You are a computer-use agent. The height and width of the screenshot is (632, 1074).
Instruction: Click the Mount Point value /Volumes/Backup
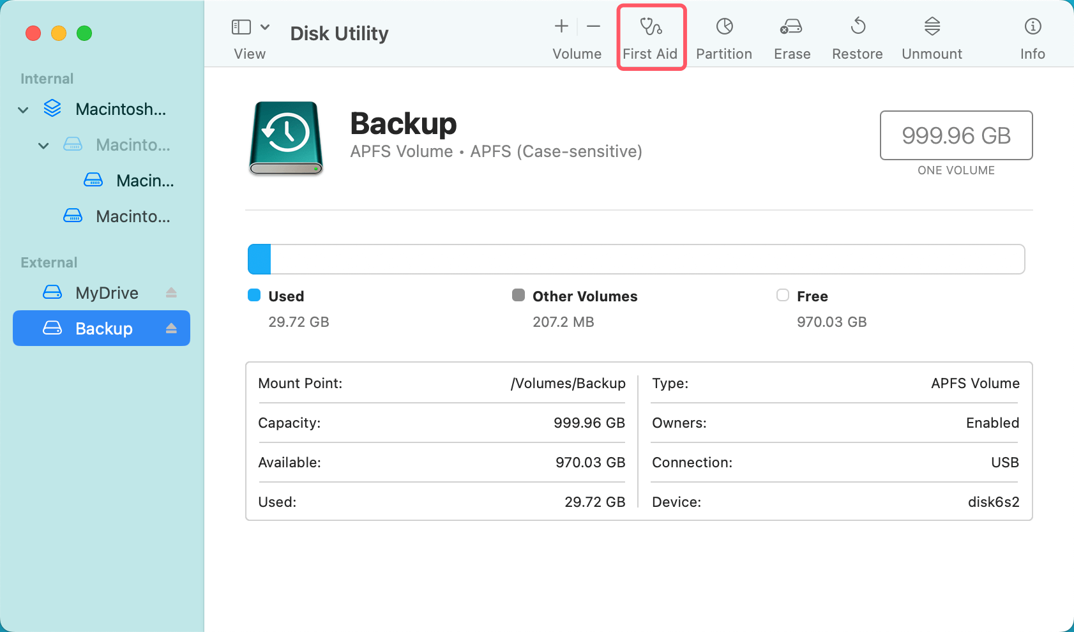pyautogui.click(x=568, y=384)
